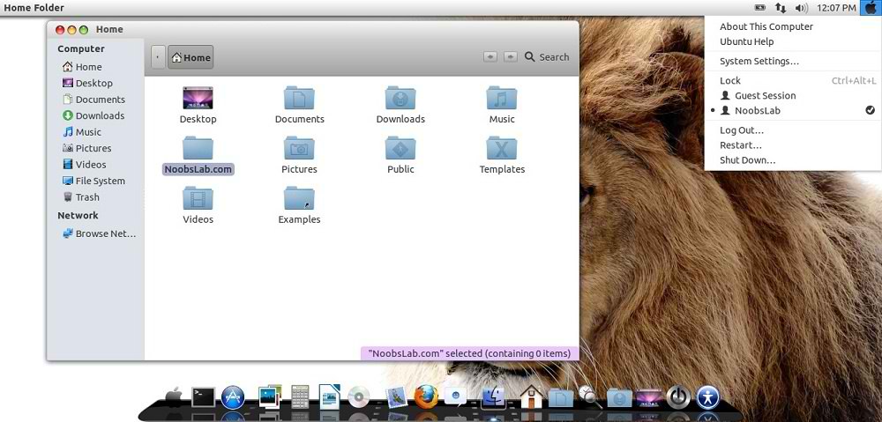Go back with the left arrow beside Search
The image size is (882, 422).
(x=490, y=56)
